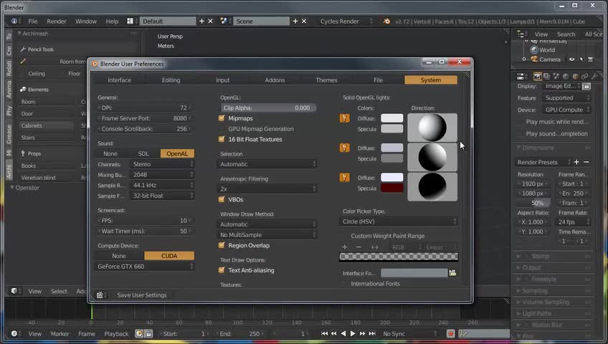
Task: Toggle the third solid OpenGL light bulb
Action: [344, 178]
